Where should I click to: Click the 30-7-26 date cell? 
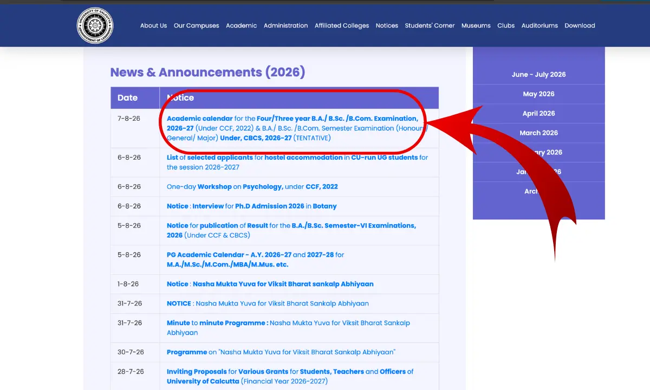[135, 353]
